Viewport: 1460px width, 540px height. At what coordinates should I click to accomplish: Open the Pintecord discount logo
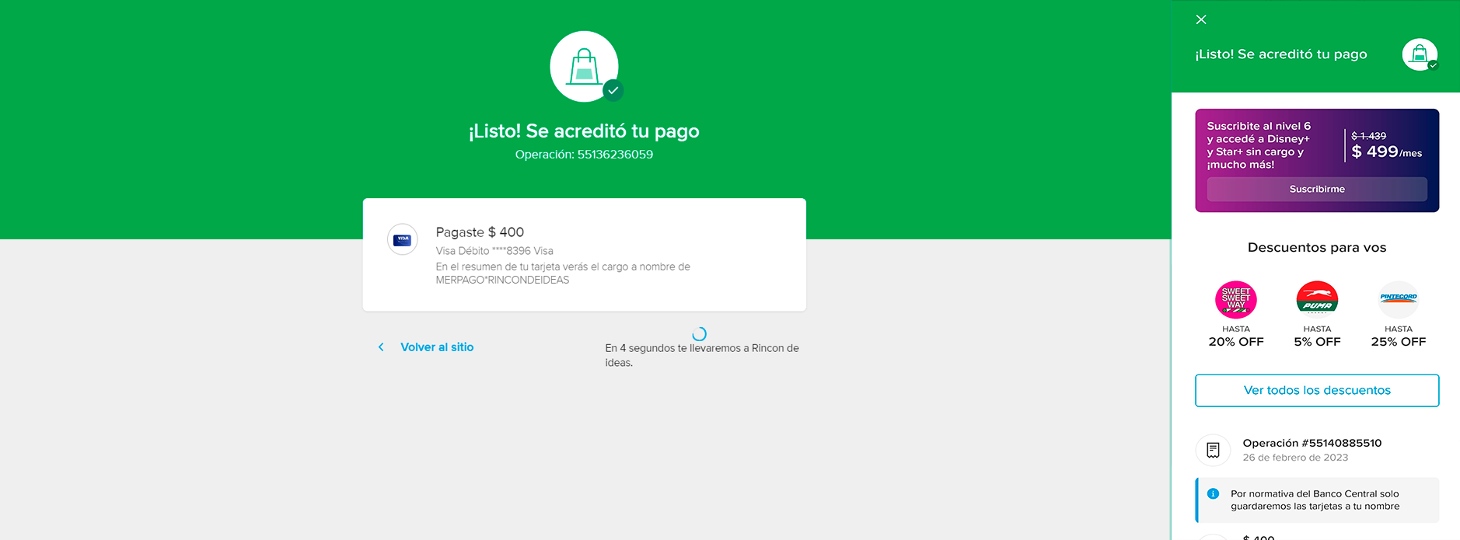coord(1398,300)
